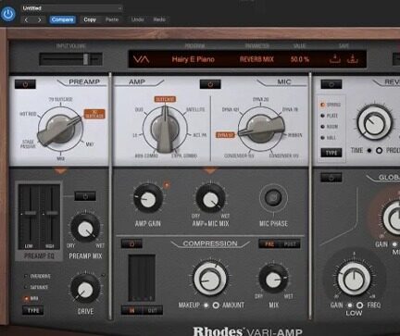Screen dimensions: 400x336
Task: Toggle the Compression power button
Action: (131, 243)
